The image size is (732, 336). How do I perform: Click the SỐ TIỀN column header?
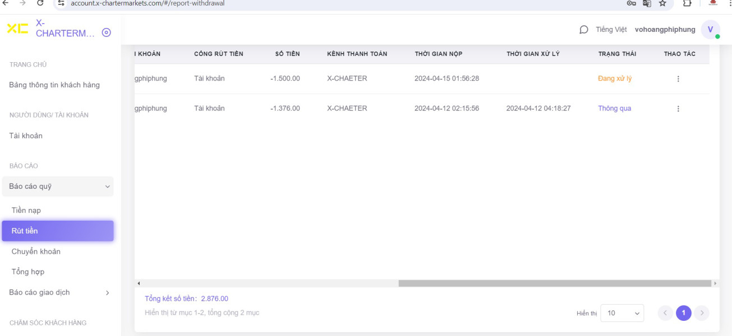pos(287,54)
